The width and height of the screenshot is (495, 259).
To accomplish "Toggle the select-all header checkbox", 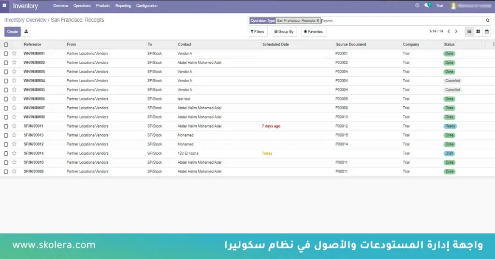I will 6,44.
